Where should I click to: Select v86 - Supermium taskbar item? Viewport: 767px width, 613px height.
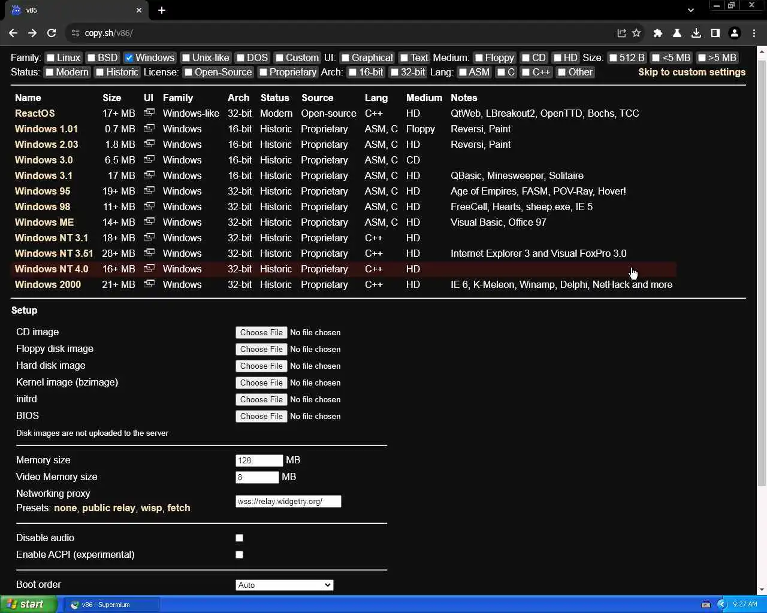[x=112, y=605]
